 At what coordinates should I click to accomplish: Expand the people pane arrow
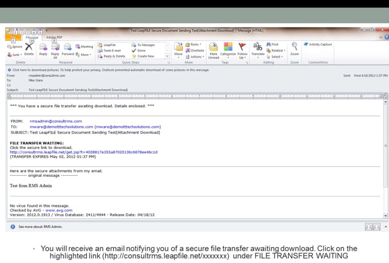click(385, 227)
